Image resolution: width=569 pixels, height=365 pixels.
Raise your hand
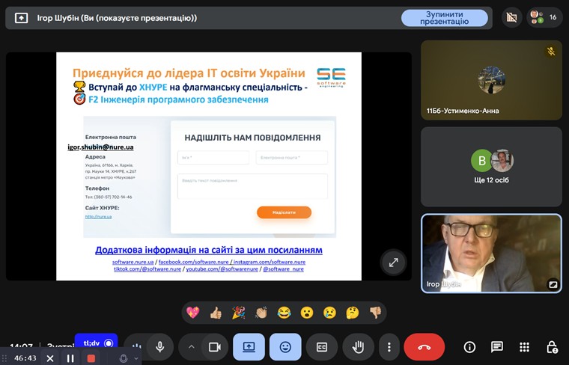[358, 347]
